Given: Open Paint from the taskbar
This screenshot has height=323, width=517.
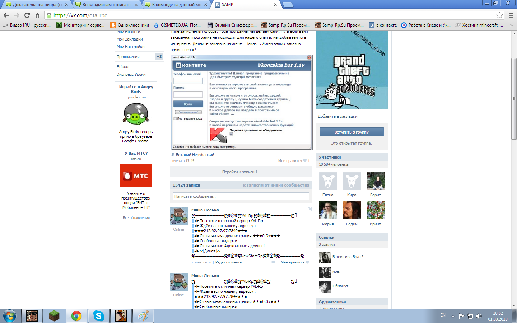Looking at the screenshot, I should (143, 316).
